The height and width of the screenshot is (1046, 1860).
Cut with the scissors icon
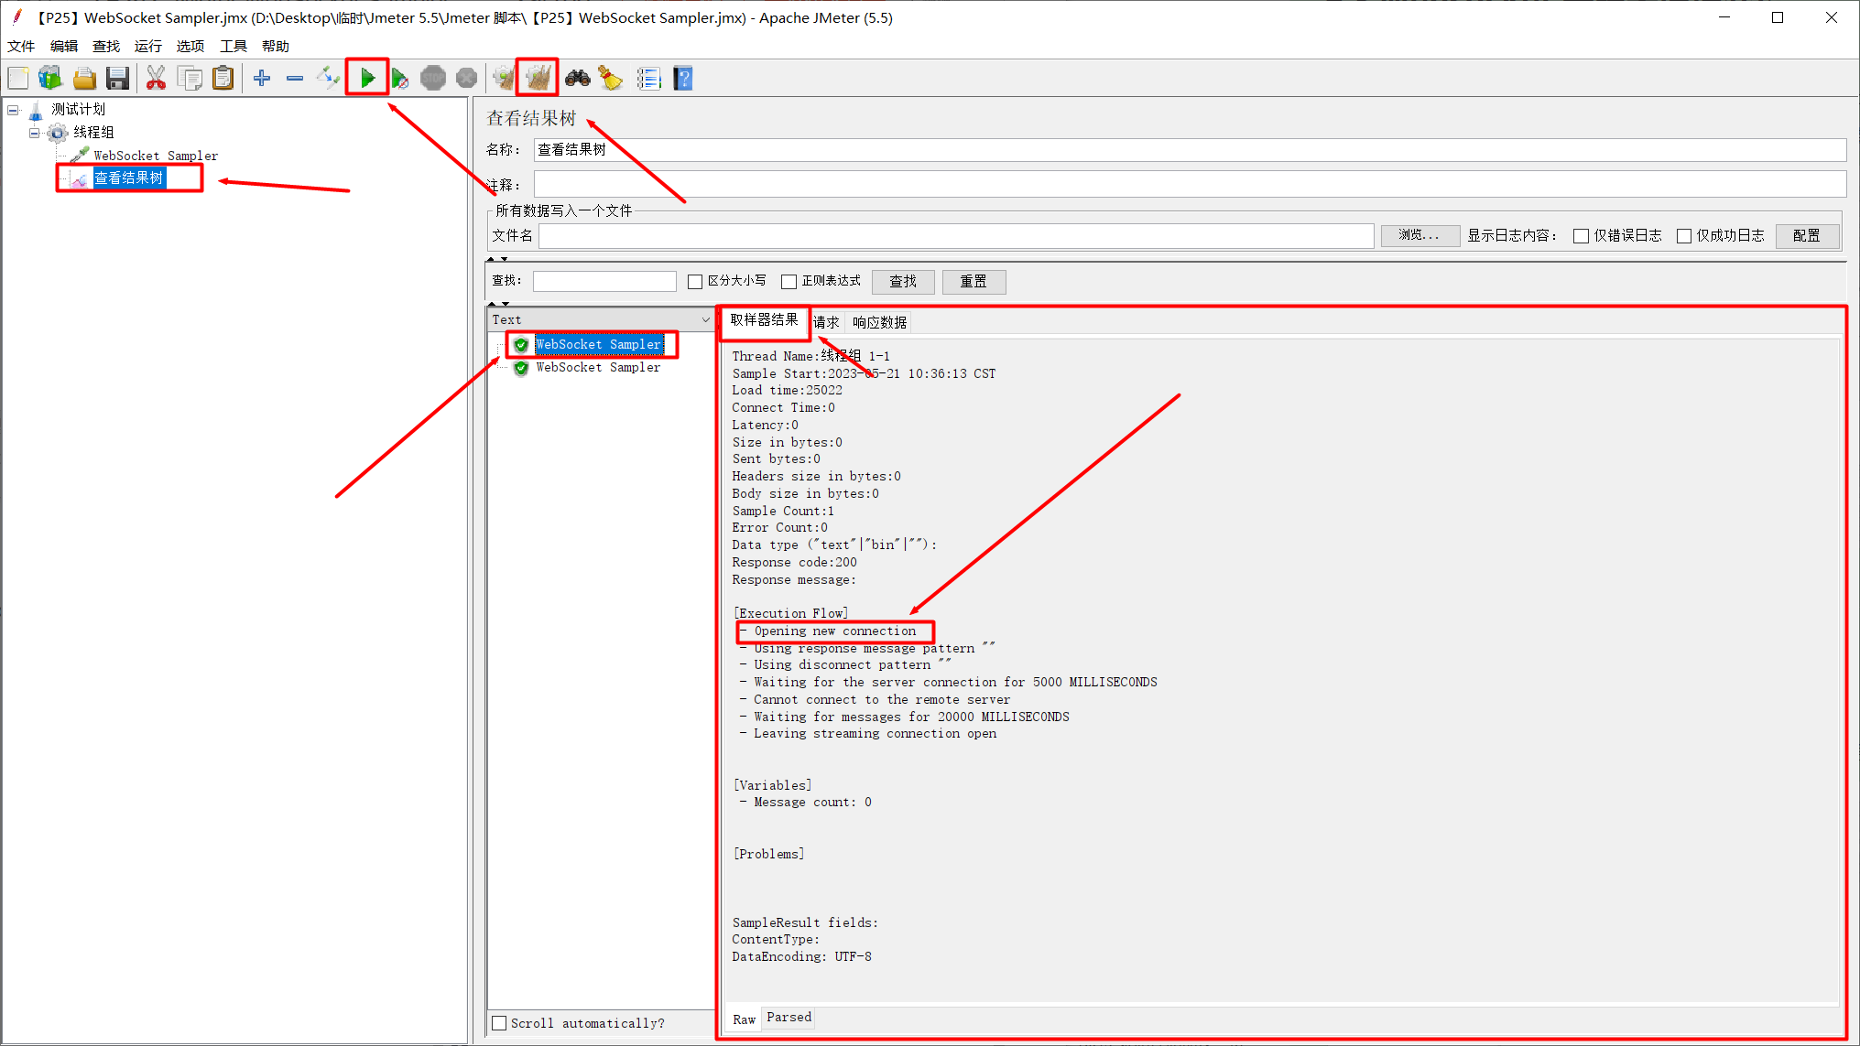click(157, 79)
